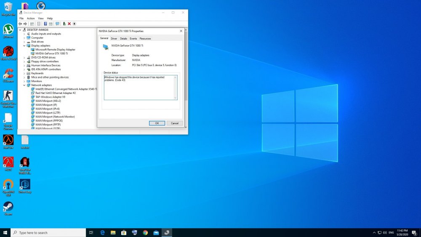Viewport: 421px width, 237px height.
Task: Click the taskbar search input field
Action: click(48, 233)
